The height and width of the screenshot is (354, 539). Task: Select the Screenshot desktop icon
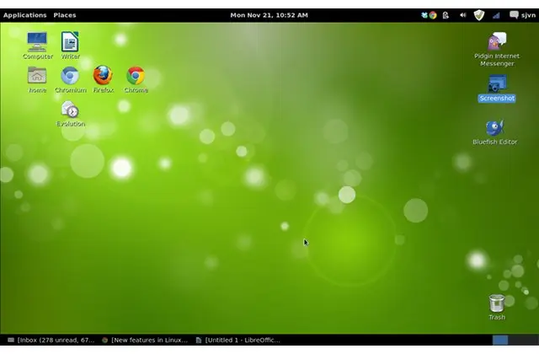pos(496,85)
